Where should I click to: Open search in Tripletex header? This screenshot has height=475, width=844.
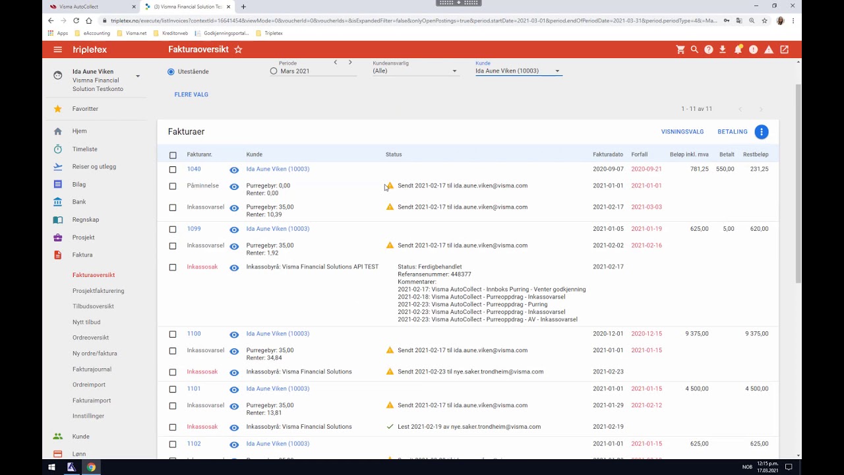click(x=694, y=49)
